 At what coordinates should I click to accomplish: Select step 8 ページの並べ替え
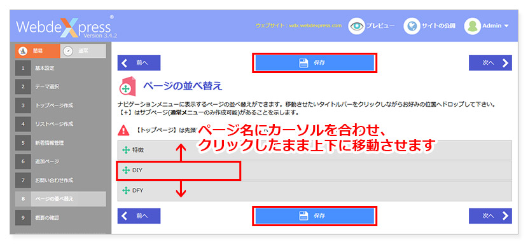60,199
